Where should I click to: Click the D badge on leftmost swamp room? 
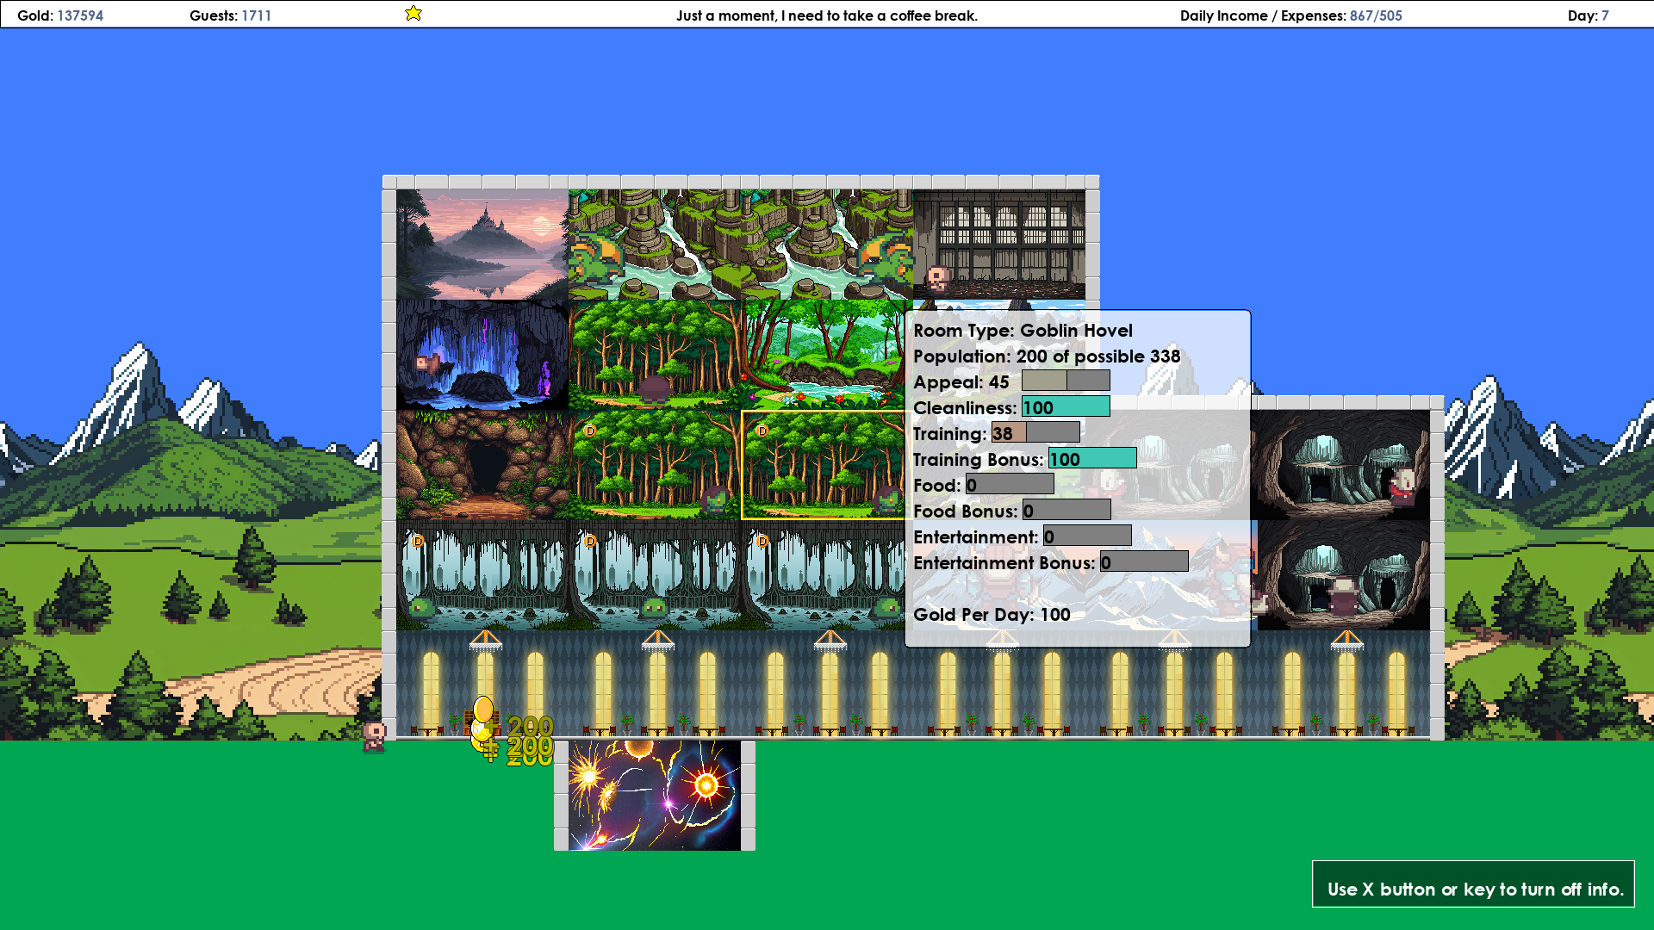pyautogui.click(x=418, y=541)
